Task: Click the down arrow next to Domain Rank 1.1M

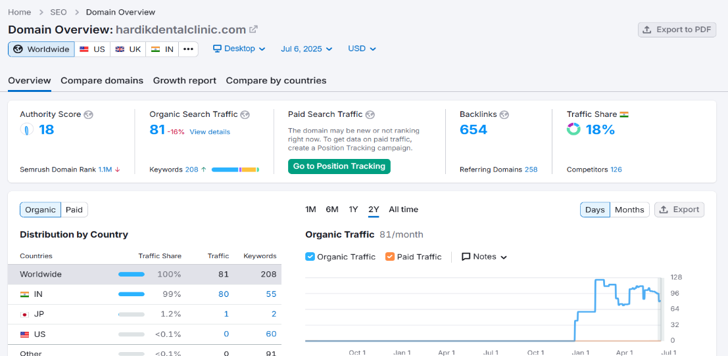Action: [118, 169]
